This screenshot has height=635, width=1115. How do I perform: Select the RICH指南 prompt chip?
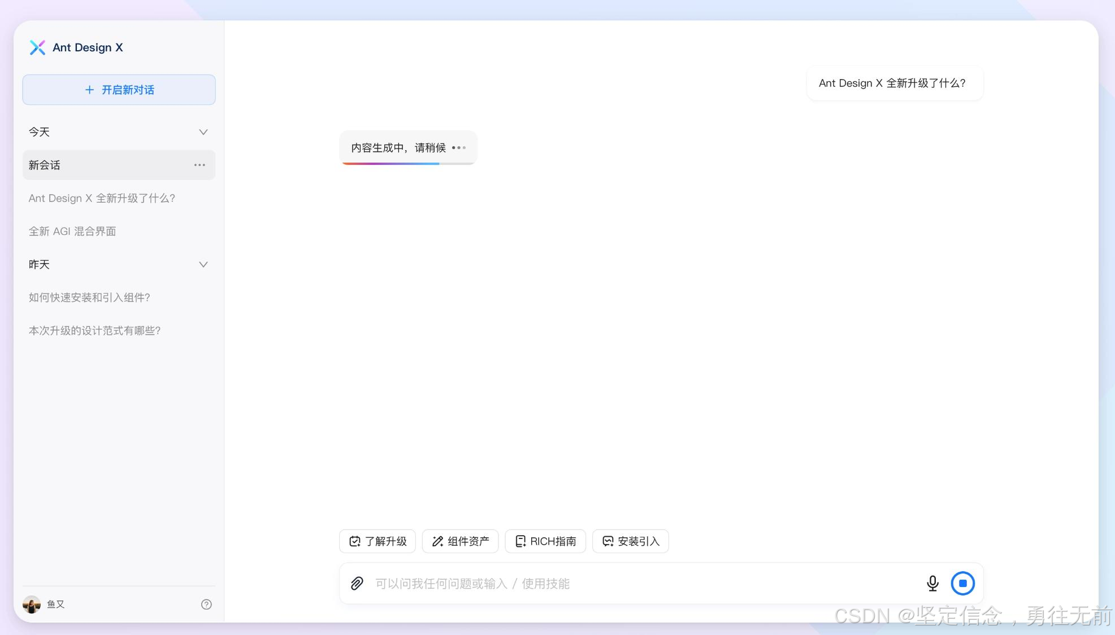(x=545, y=541)
